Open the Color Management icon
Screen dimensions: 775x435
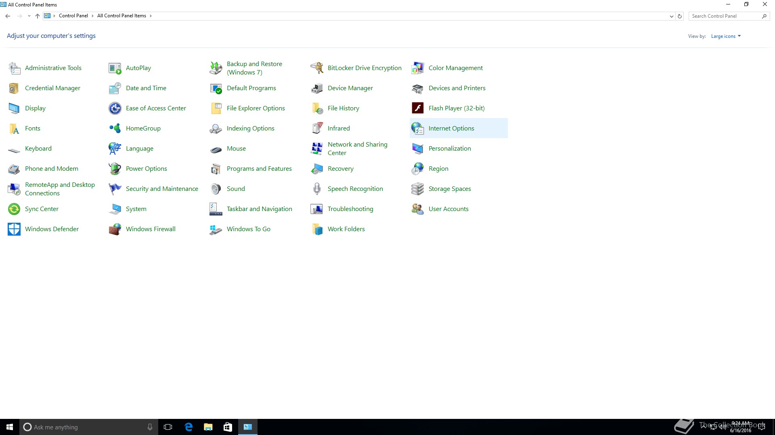[418, 68]
